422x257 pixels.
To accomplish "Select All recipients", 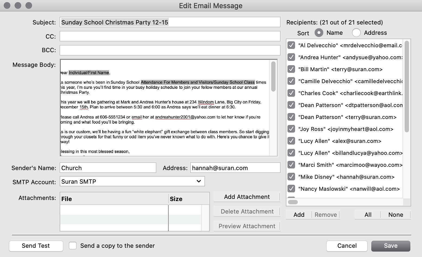I will coord(367,215).
